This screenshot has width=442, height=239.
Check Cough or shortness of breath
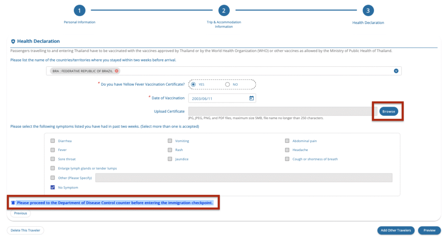(x=287, y=159)
